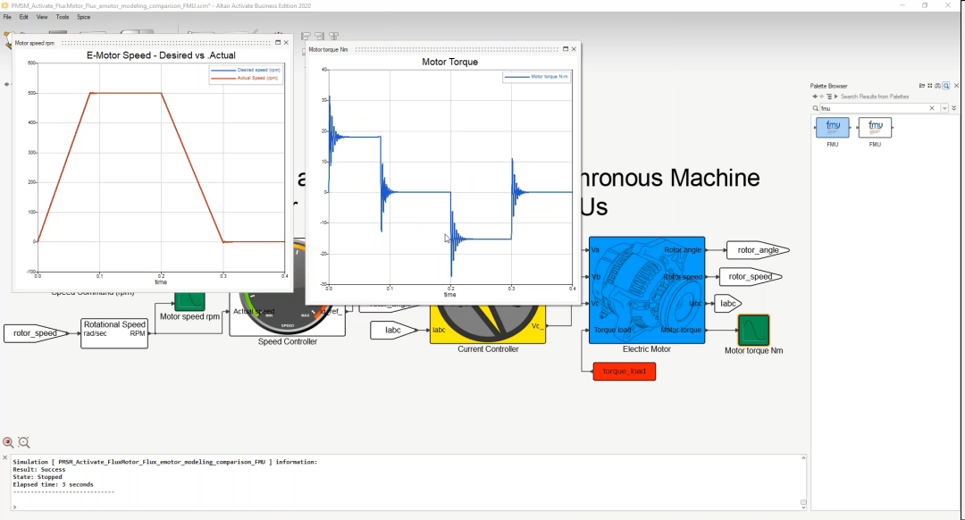This screenshot has width=965, height=520.
Task: Expand the breadcrumb arrow before Search Results
Action: tap(835, 96)
